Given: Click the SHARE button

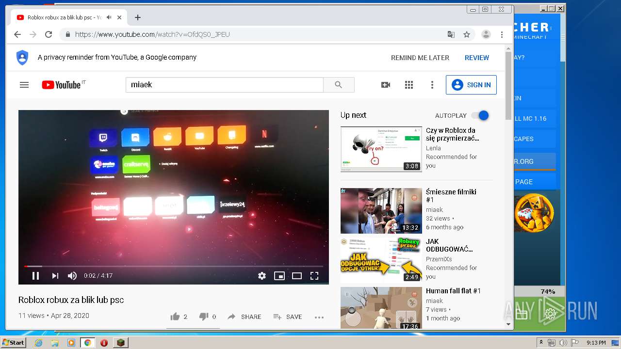Looking at the screenshot, I should click(x=245, y=317).
